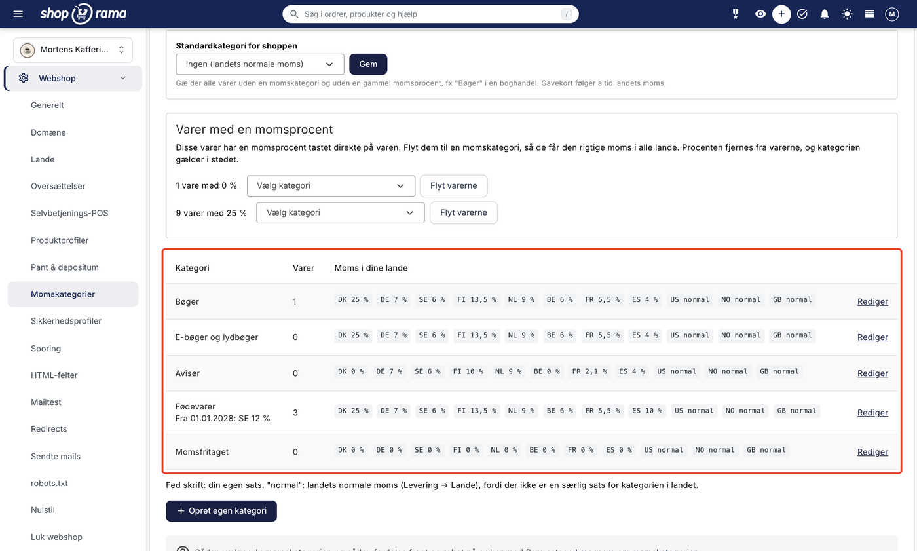This screenshot has height=551, width=917.
Task: Open category dropdown for 9 varer med 25 %
Action: tap(341, 212)
